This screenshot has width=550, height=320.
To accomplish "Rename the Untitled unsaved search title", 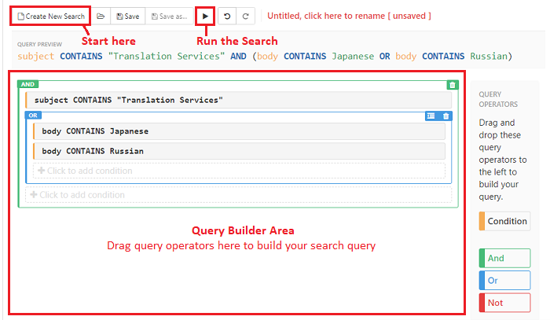I will coord(349,17).
